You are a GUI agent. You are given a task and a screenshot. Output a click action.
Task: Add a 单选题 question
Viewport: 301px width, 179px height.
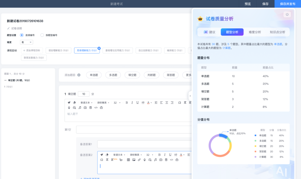click(x=94, y=75)
